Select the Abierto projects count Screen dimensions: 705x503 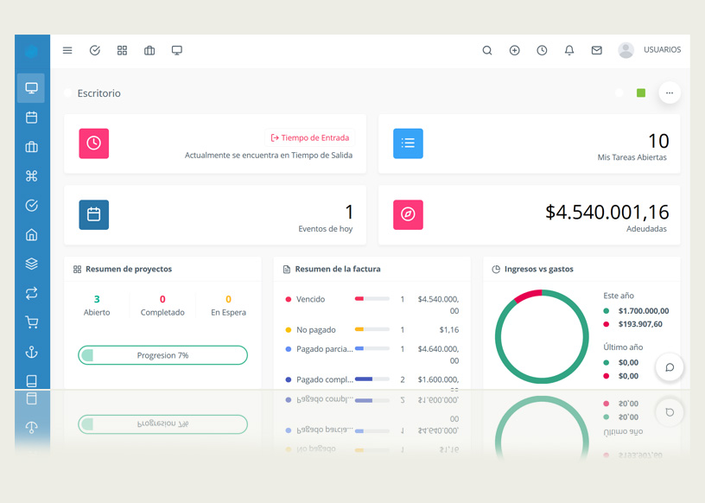pos(97,300)
